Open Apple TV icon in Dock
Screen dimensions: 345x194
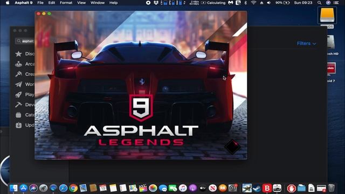pos(203,188)
